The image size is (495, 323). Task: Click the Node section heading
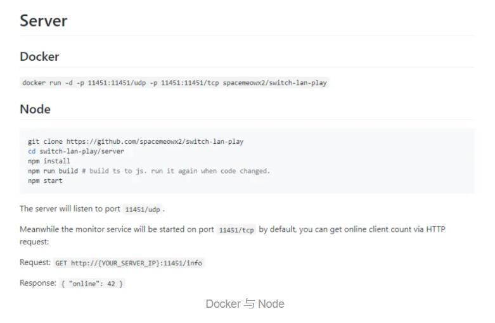click(35, 109)
